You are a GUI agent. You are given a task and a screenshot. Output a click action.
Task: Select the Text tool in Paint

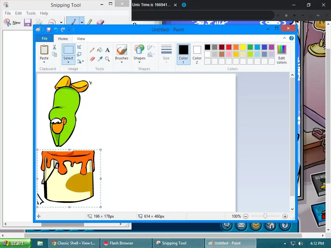coord(107,50)
